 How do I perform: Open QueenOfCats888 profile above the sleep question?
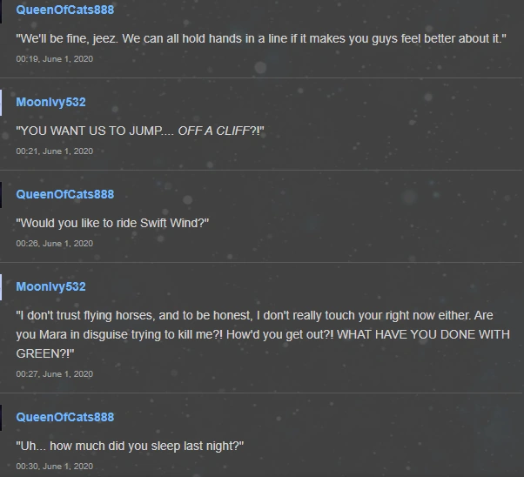pyautogui.click(x=64, y=417)
